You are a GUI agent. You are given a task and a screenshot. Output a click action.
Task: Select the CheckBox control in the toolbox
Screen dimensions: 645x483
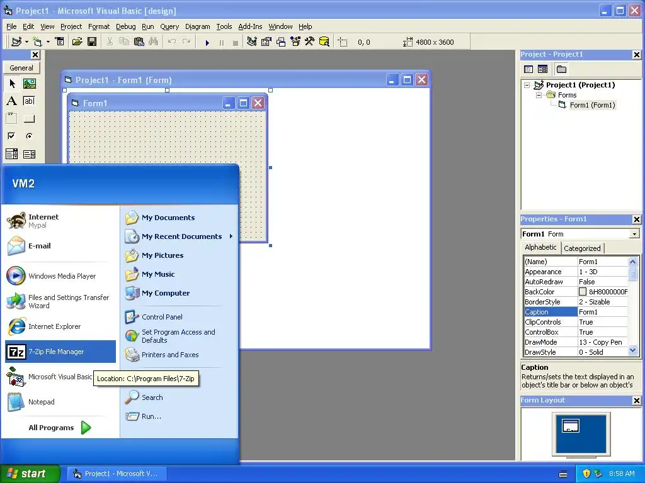pyautogui.click(x=12, y=136)
